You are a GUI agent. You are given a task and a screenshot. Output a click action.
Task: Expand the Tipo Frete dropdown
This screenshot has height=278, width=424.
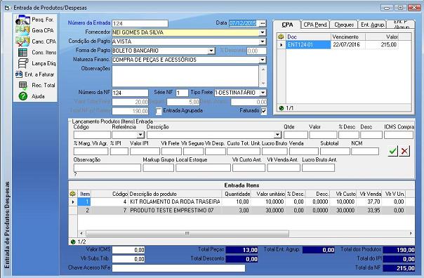(x=263, y=93)
